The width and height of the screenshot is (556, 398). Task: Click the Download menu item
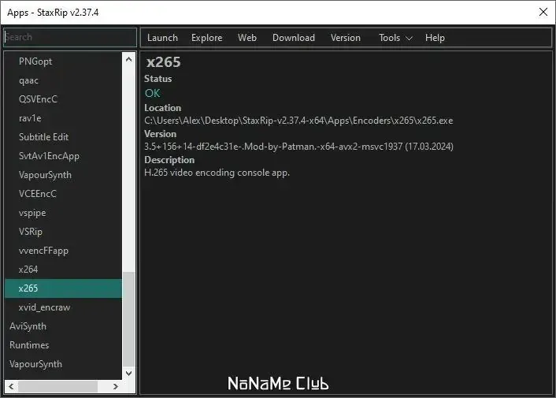(x=294, y=38)
